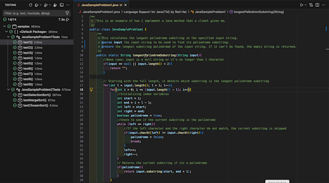Select JavaSampleProblem2Tests row
Screen dimensions: 329x183
37,90
